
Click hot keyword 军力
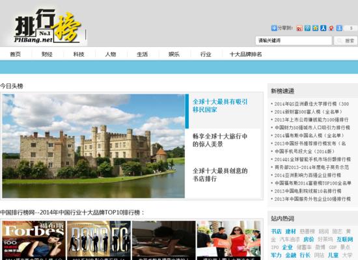276,255
